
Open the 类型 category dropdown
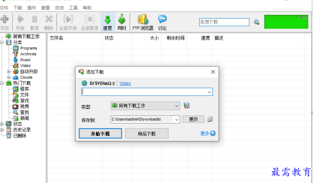pos(145,106)
